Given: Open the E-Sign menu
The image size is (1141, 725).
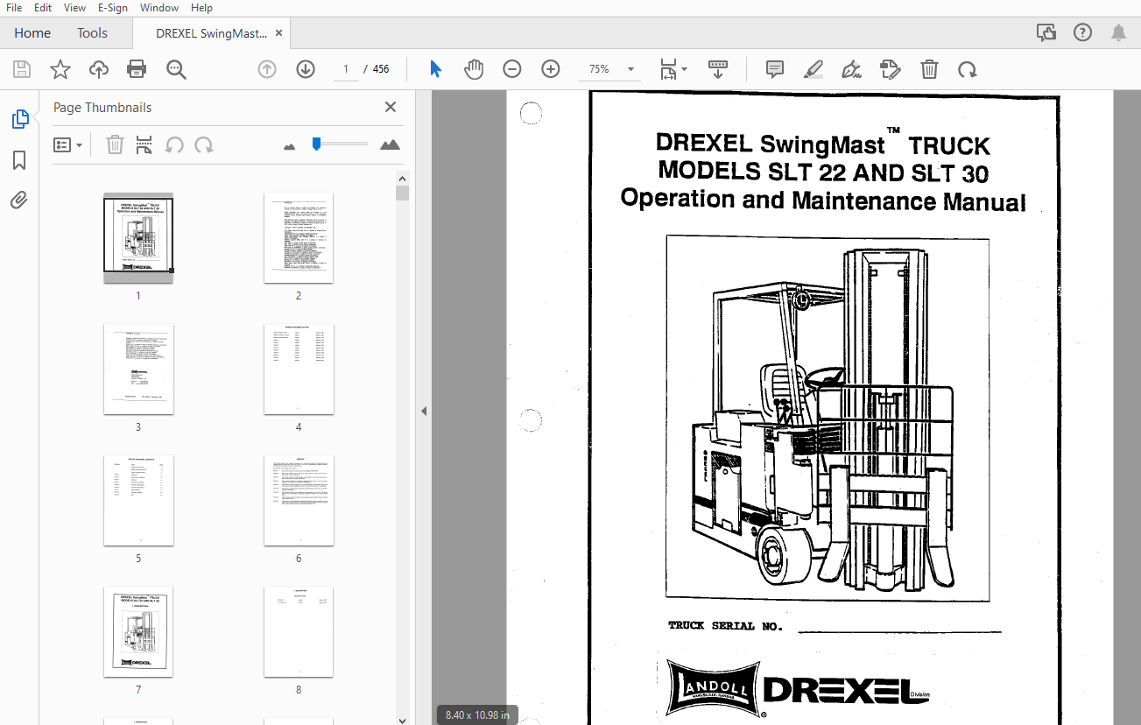Looking at the screenshot, I should pyautogui.click(x=112, y=8).
